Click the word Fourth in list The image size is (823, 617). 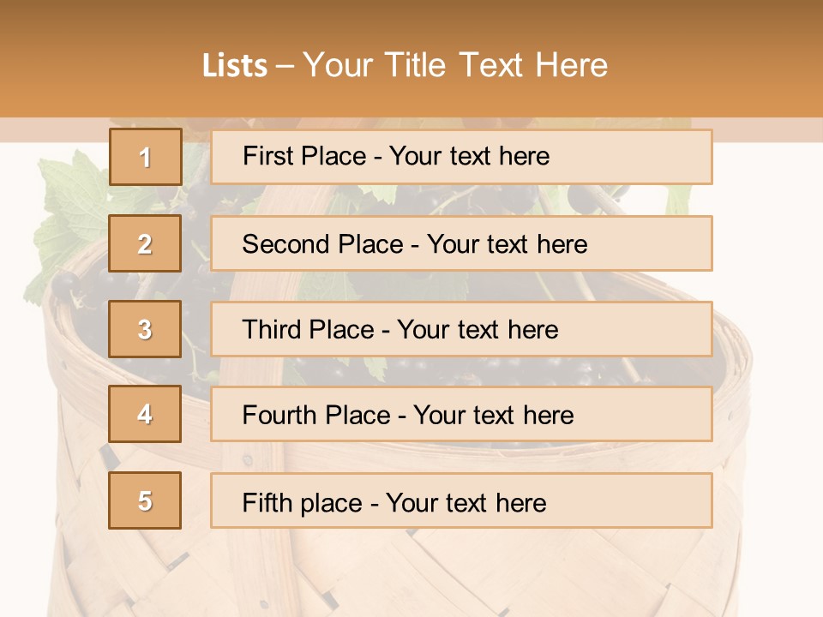pos(279,415)
